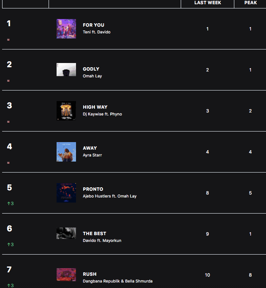
Task: Select artist name Ayra Starr
Action: tap(92, 155)
